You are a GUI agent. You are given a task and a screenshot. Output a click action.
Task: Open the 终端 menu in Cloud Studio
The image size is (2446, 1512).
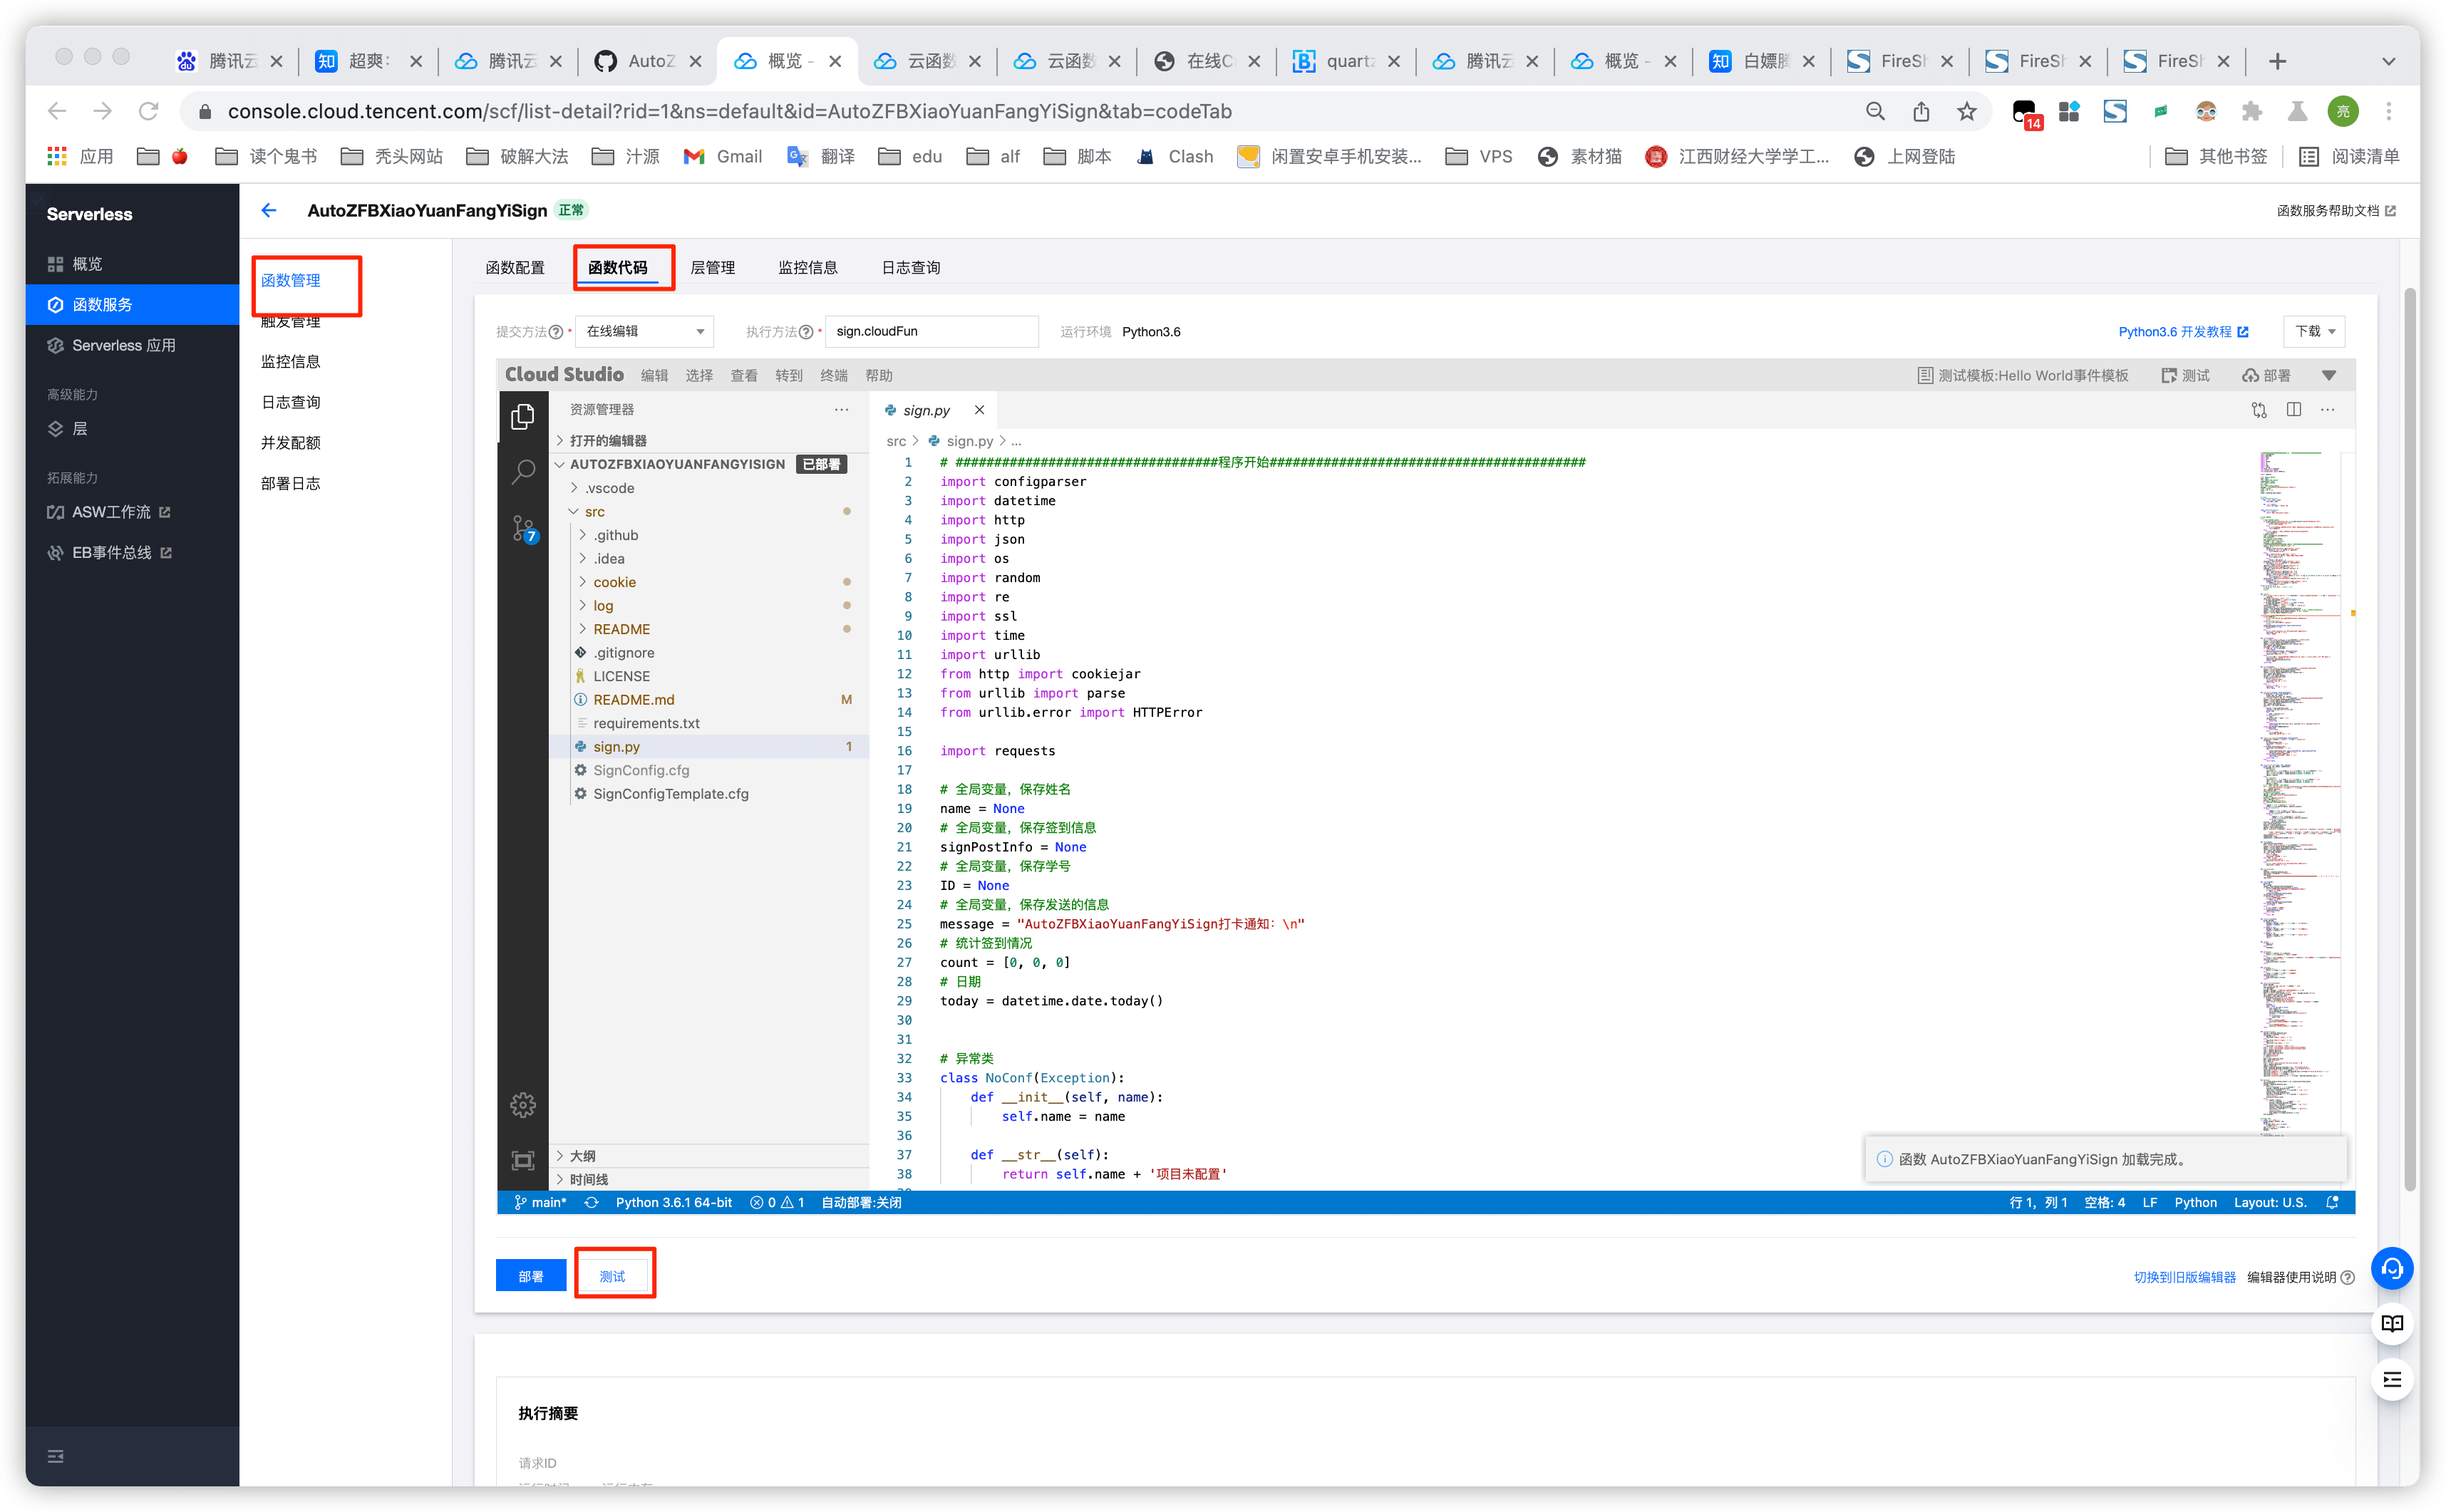coord(833,375)
